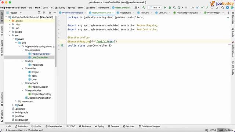Screen dimensions: 235x132
Task: Open Spring tool window
Action: point(100,126)
